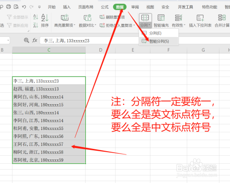Click 拒绝录入重复项 button
This screenshot has height=183, width=230.
116,25
